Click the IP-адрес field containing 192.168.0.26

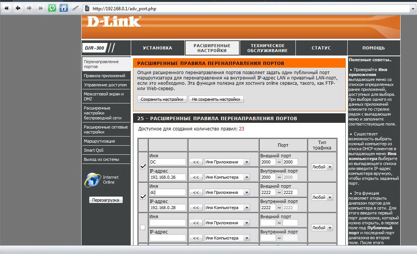tap(167, 177)
